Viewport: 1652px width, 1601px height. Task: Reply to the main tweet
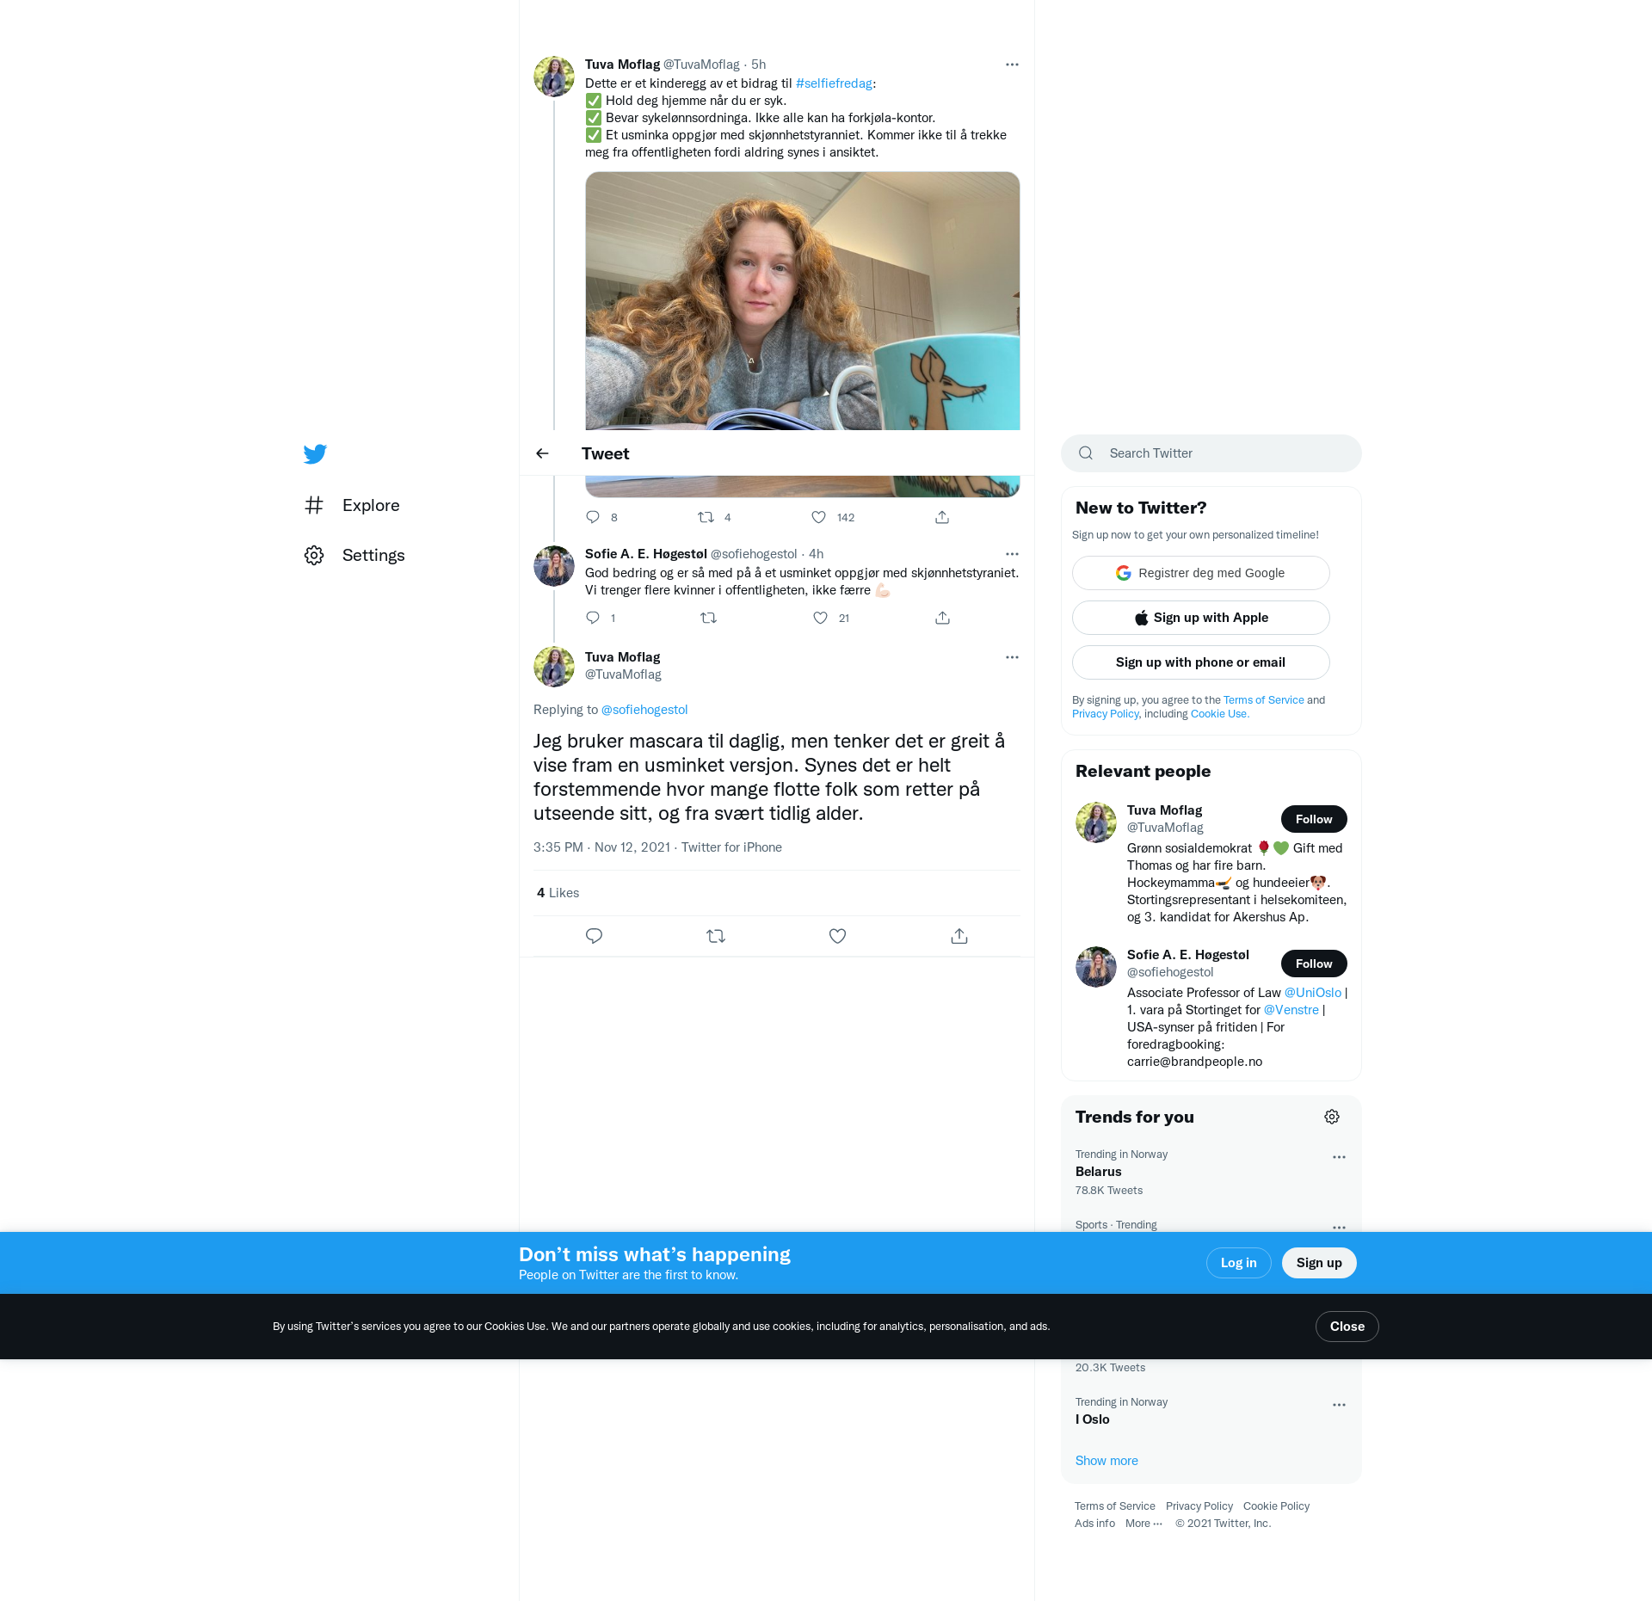tap(594, 936)
